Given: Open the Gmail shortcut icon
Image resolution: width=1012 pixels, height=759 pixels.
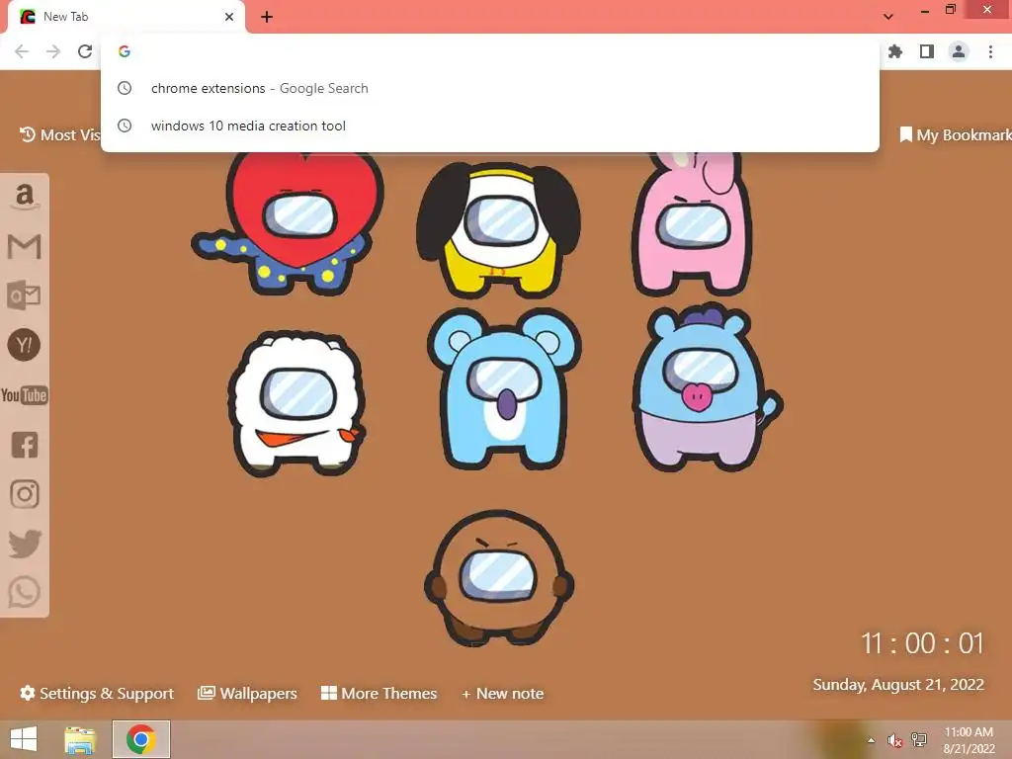Looking at the screenshot, I should coord(25,246).
